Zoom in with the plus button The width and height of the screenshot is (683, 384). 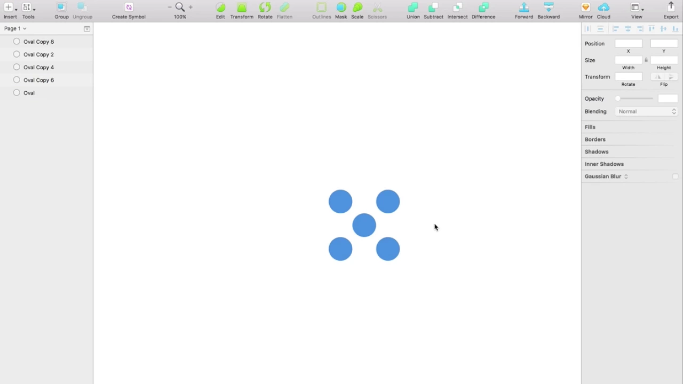pos(190,7)
